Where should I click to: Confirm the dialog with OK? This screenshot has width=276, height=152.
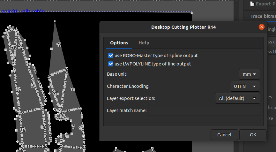253,135
